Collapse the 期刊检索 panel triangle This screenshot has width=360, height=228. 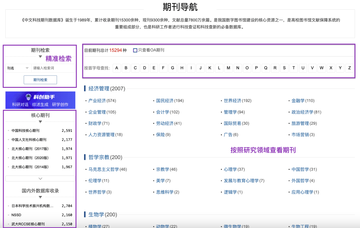point(40,57)
